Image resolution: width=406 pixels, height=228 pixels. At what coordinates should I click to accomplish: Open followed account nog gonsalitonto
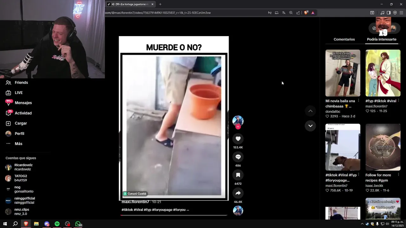click(19, 189)
